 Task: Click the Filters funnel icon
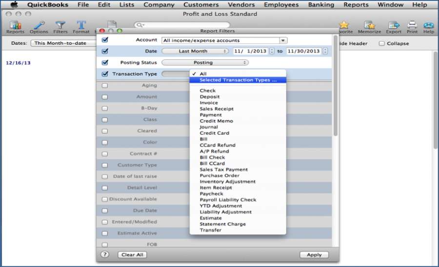(60, 27)
